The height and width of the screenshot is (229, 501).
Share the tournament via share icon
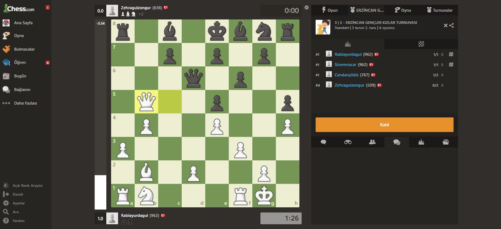[451, 25]
